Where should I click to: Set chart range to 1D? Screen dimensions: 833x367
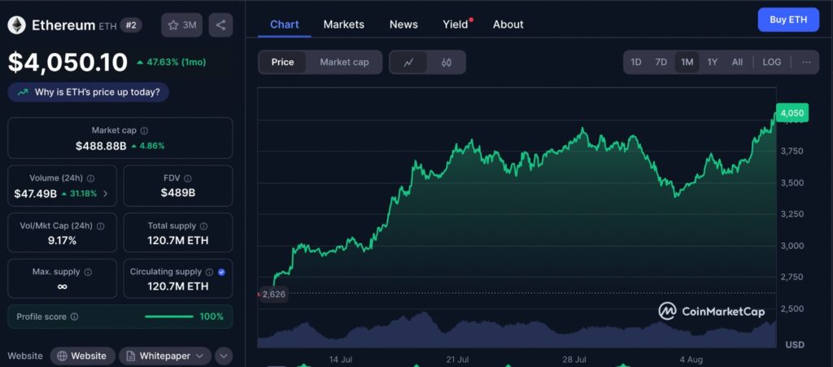[x=636, y=62]
